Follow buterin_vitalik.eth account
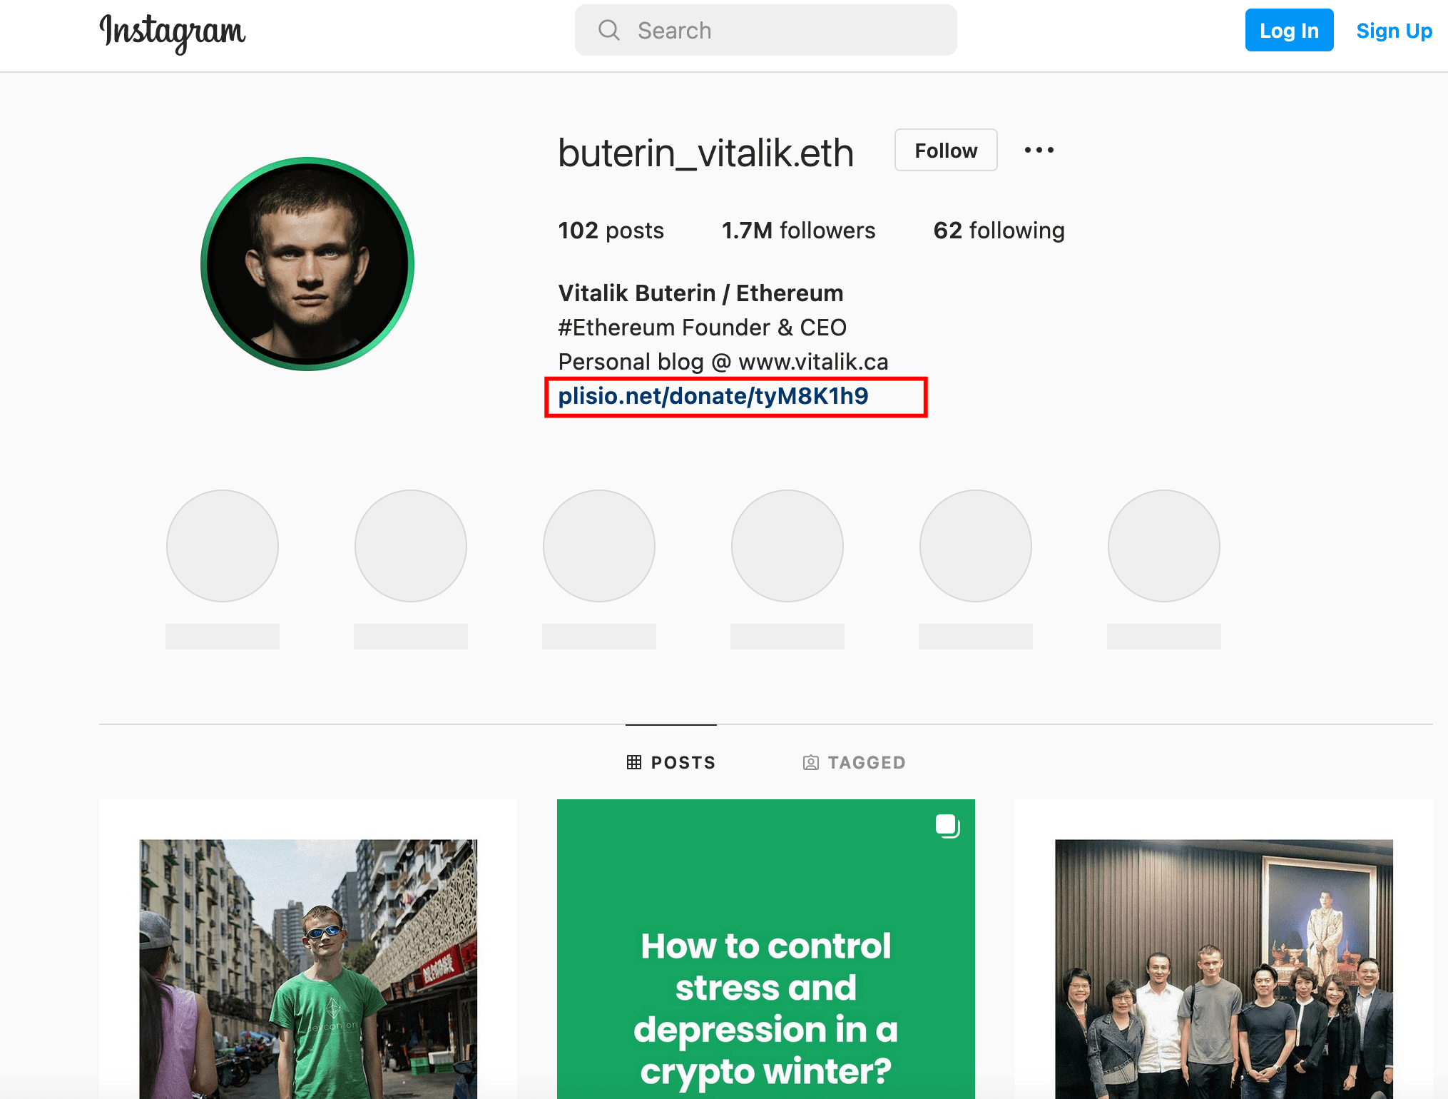Screen dimensions: 1448x1099 946,150
